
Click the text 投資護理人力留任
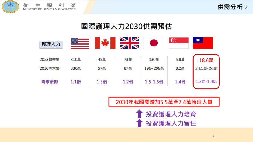(171, 123)
